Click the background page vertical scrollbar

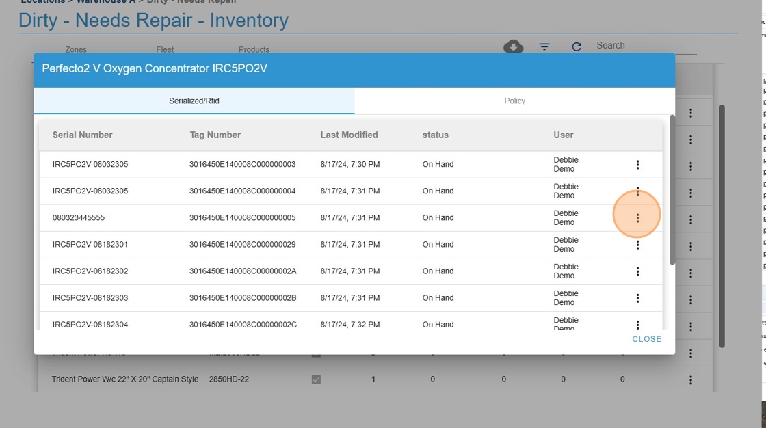point(722,226)
